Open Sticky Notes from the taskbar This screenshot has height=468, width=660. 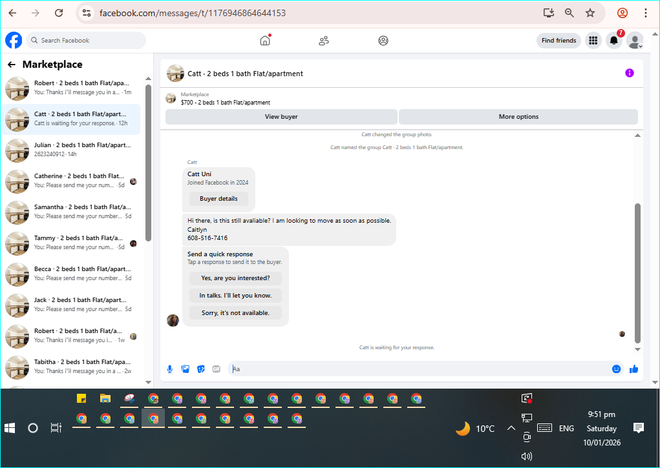[81, 398]
